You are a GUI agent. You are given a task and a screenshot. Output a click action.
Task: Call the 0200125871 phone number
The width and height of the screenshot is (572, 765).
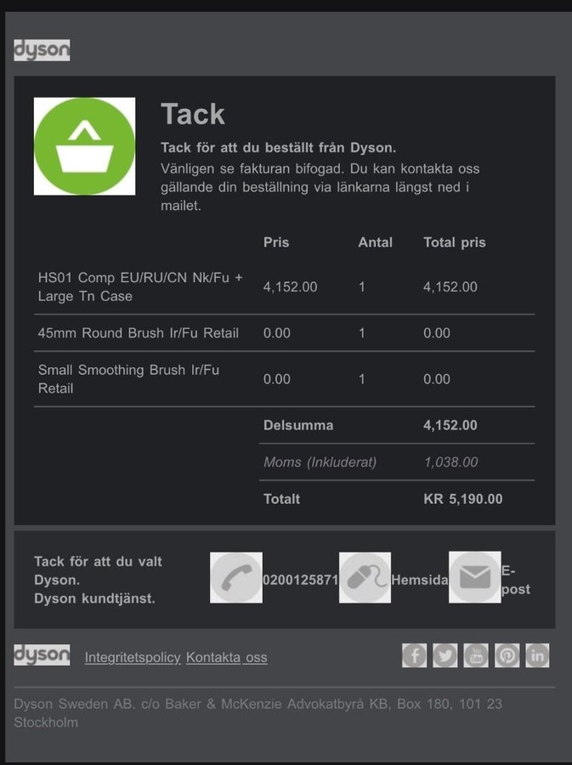[300, 580]
